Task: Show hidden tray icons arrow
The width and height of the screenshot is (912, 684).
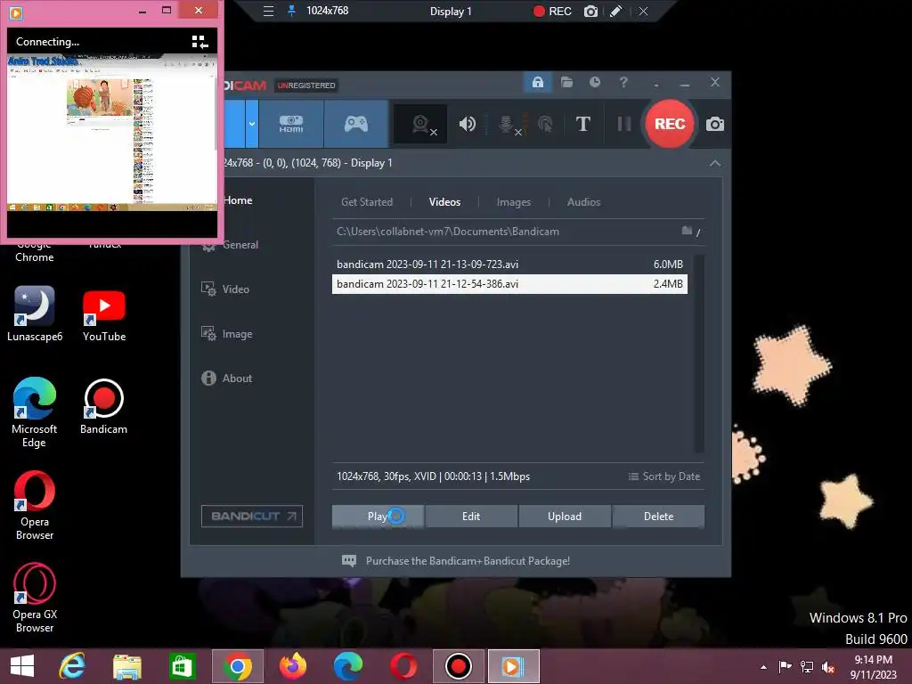Action: [x=763, y=667]
